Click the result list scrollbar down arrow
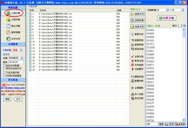Screen dimensions: 188x128 pyautogui.click(x=184, y=120)
